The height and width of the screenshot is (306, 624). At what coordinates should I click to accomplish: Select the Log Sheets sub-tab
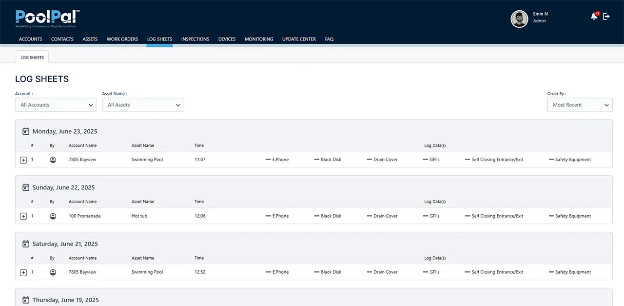click(32, 58)
